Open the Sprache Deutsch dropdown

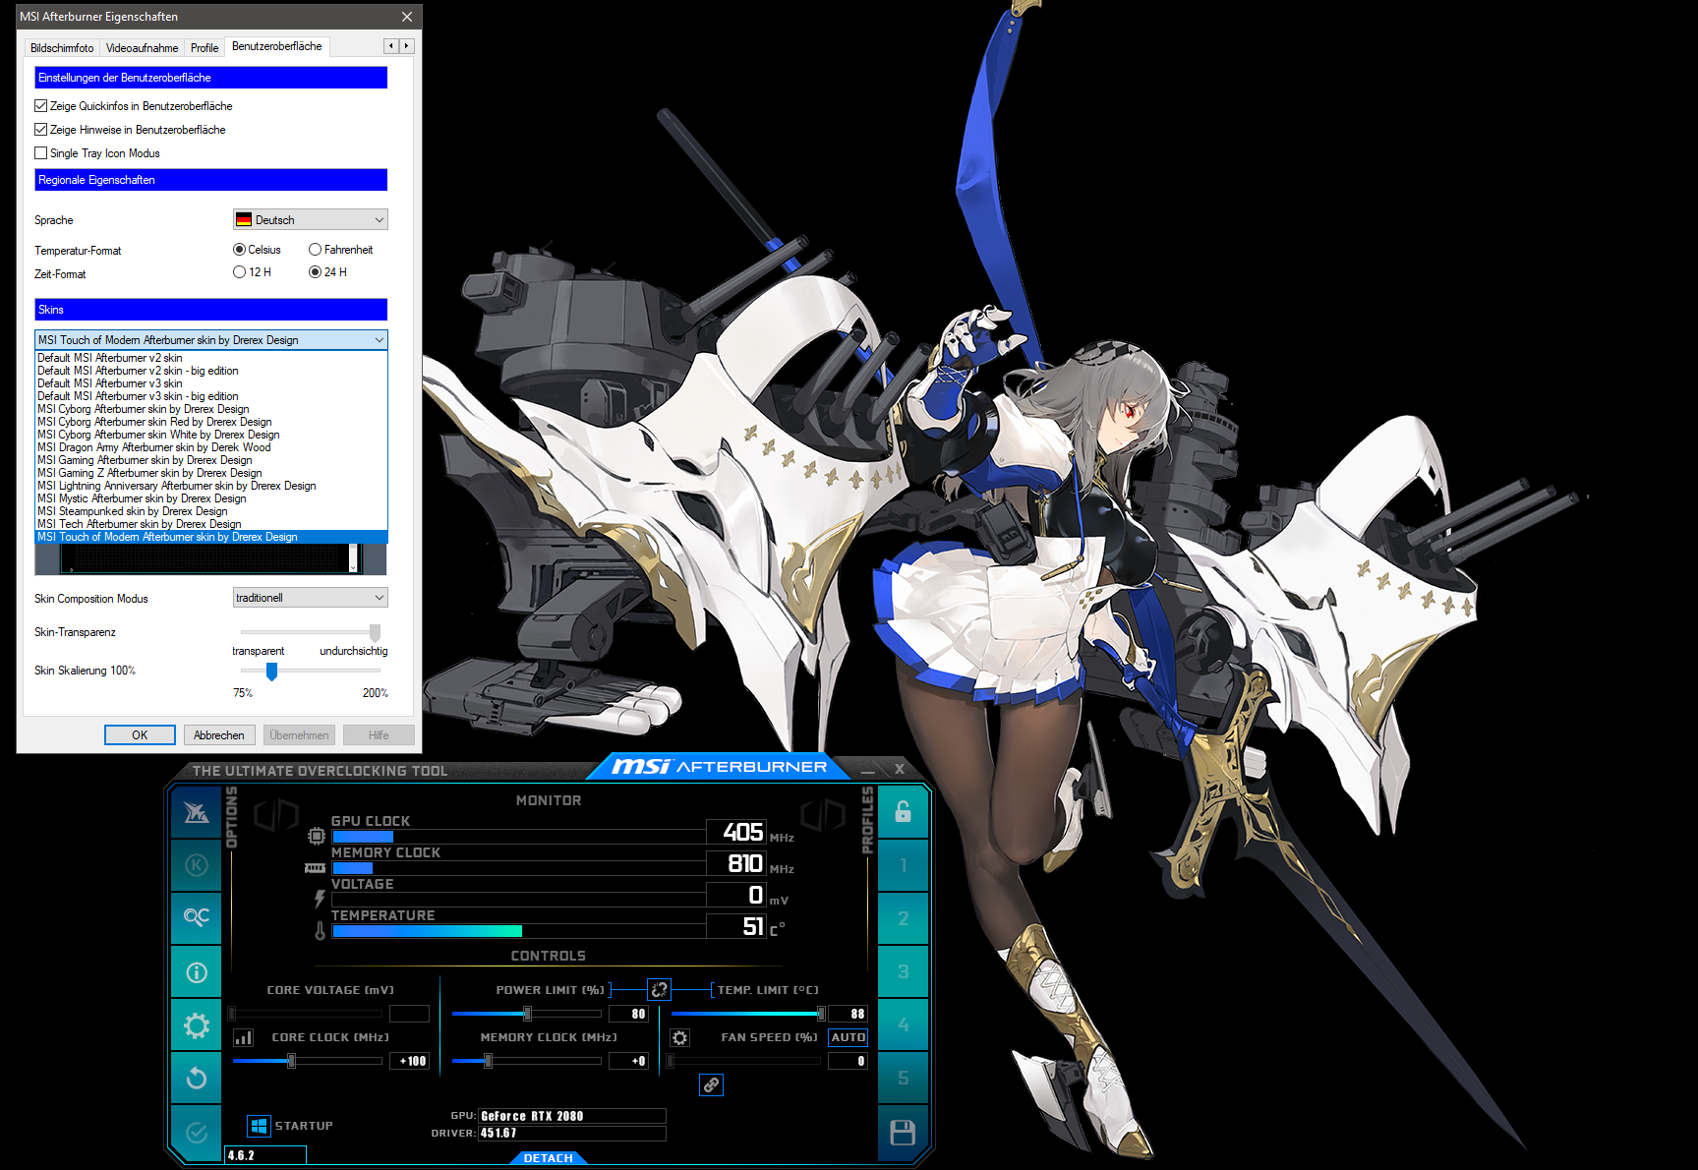(x=311, y=219)
